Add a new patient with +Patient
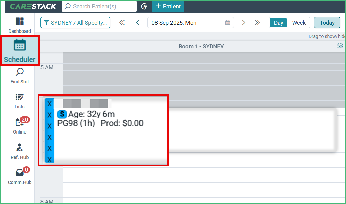This screenshot has width=346, height=204. click(x=168, y=6)
